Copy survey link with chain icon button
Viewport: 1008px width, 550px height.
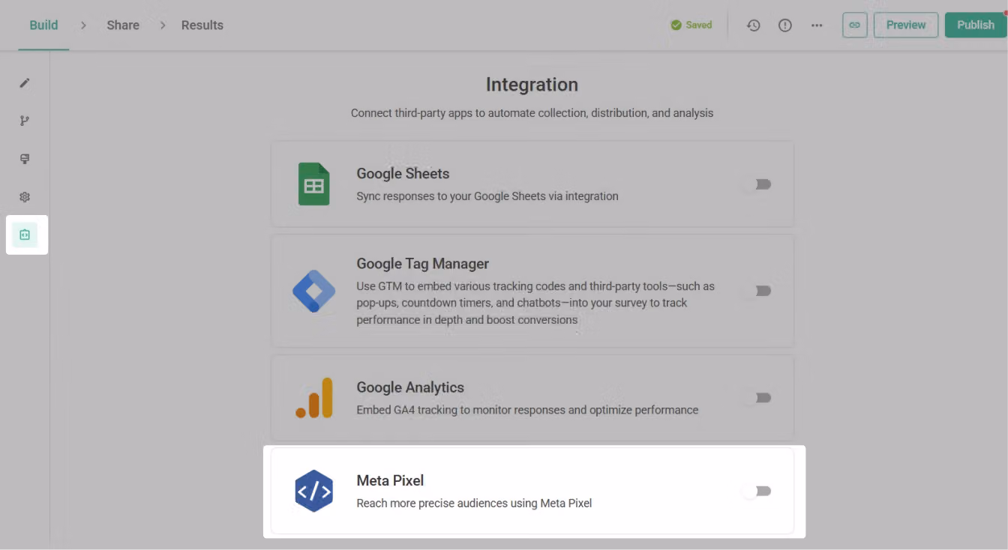pyautogui.click(x=854, y=25)
